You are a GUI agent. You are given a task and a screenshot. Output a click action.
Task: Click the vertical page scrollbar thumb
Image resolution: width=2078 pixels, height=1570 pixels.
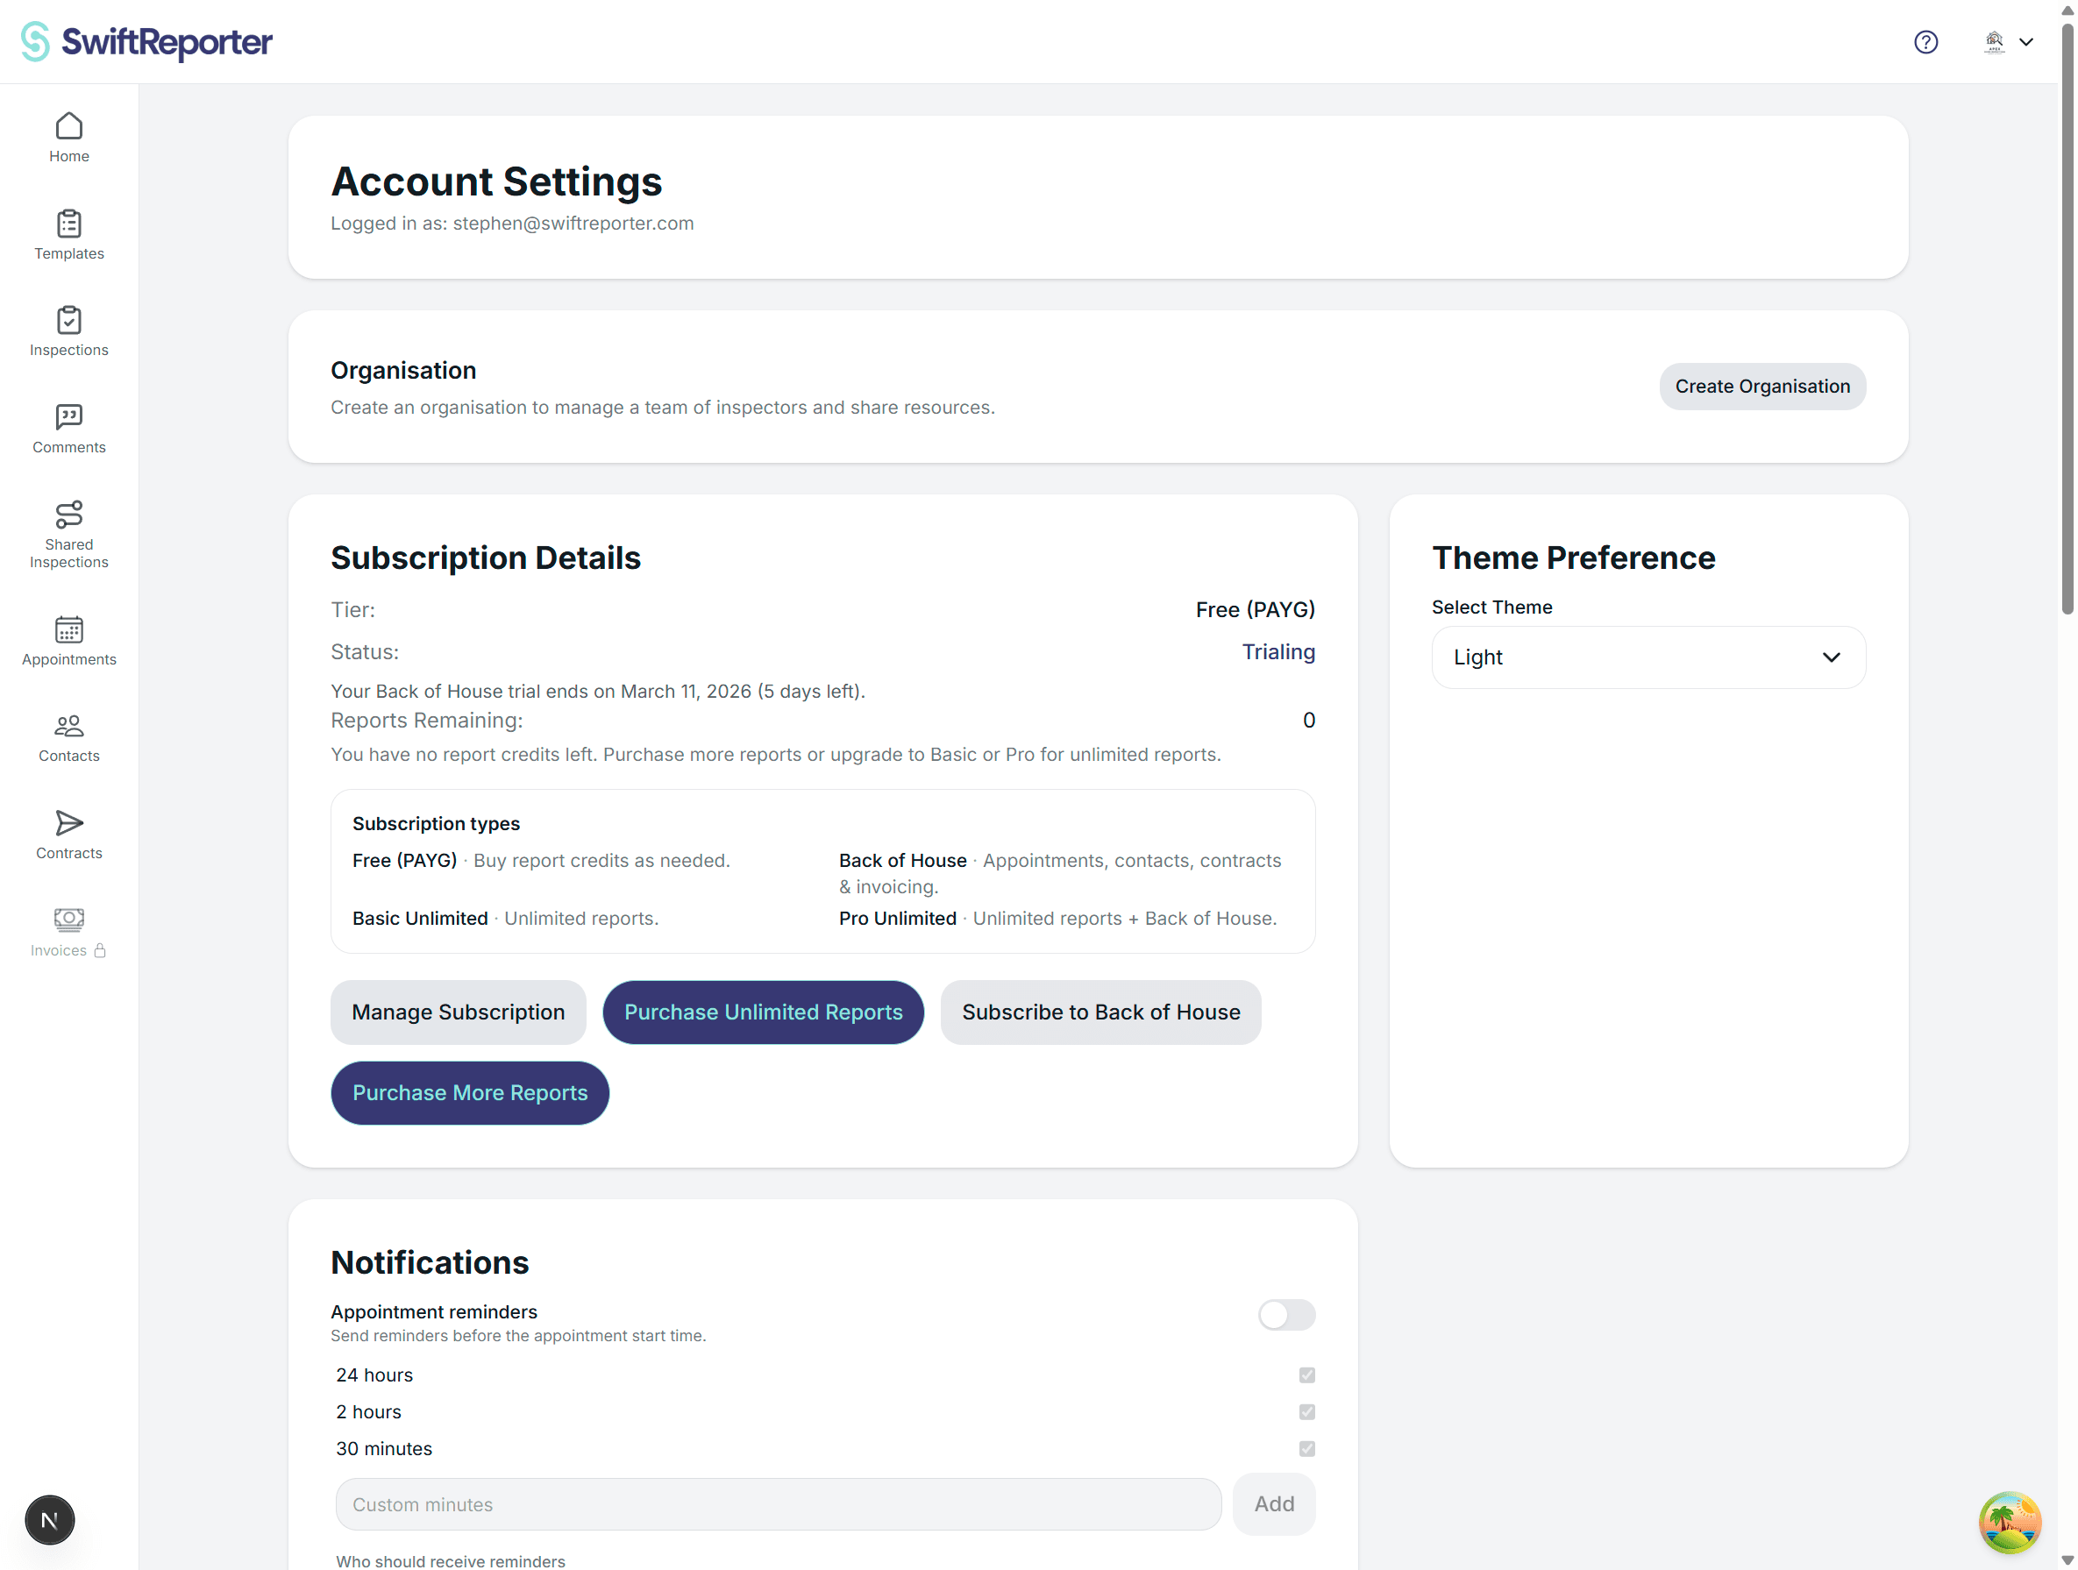pos(2067,318)
